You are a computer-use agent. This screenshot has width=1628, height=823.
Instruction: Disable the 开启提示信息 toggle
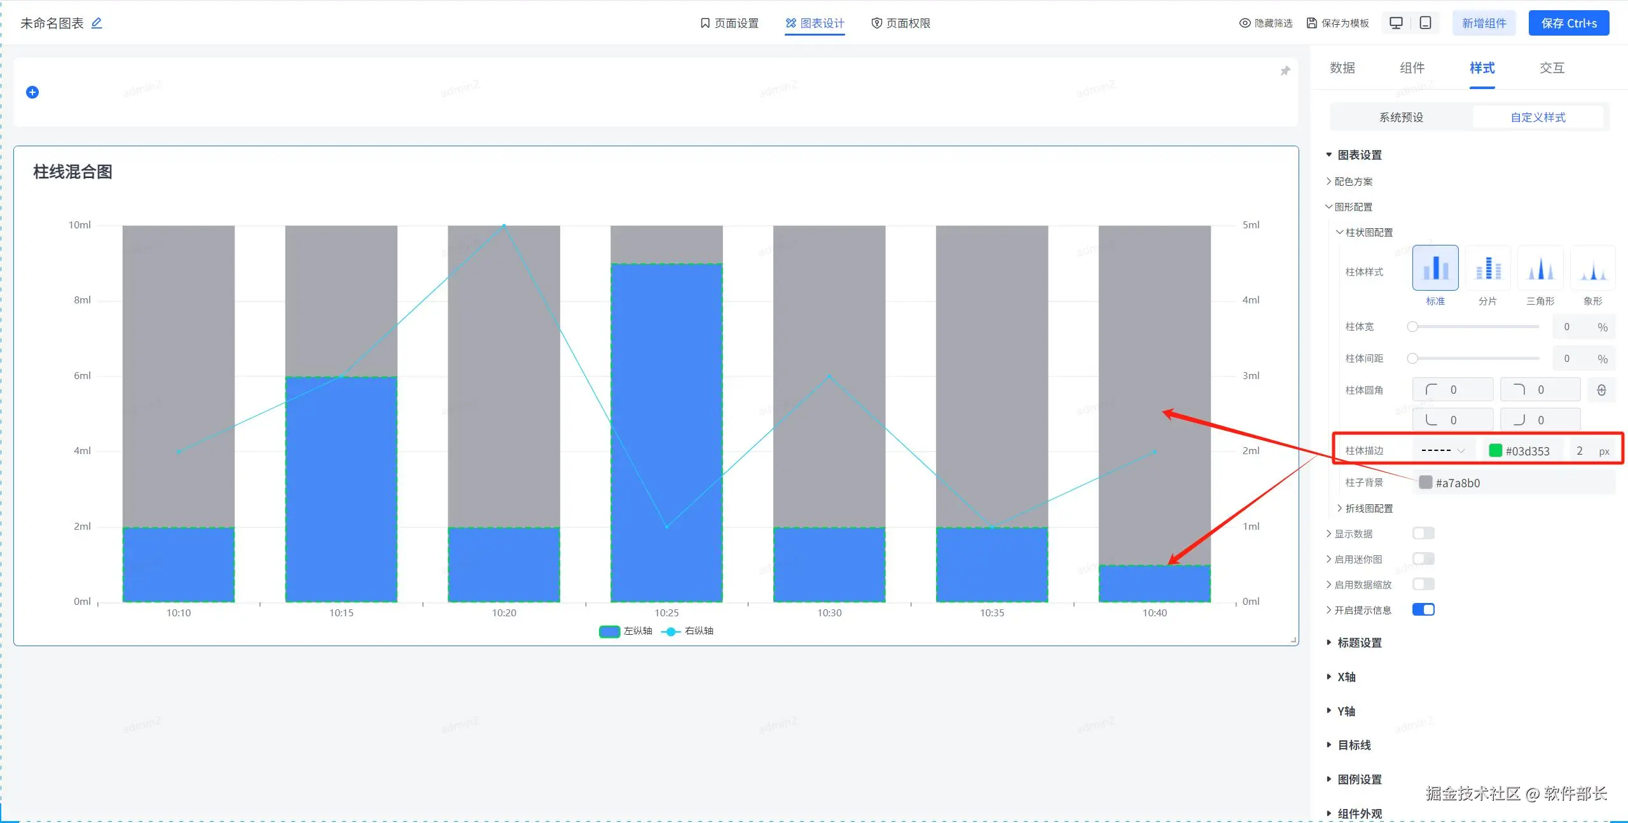click(x=1423, y=609)
